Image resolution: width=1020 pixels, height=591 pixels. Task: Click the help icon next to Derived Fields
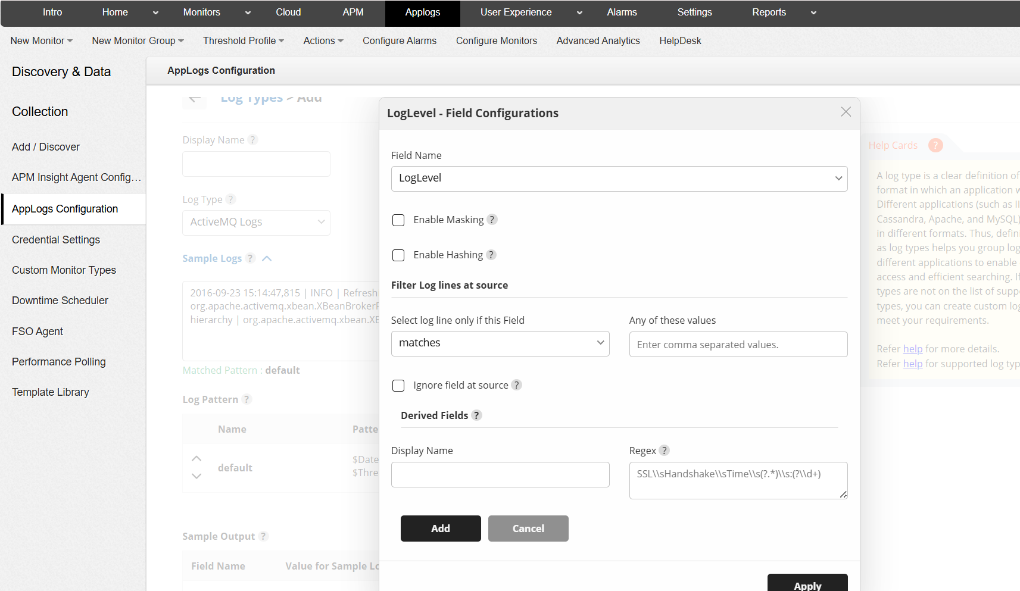476,415
